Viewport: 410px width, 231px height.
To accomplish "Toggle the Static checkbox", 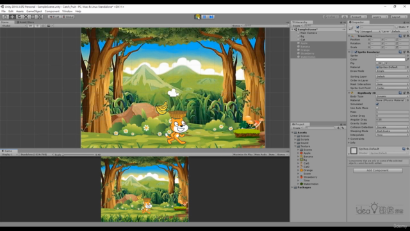I will pyautogui.click(x=397, y=27).
